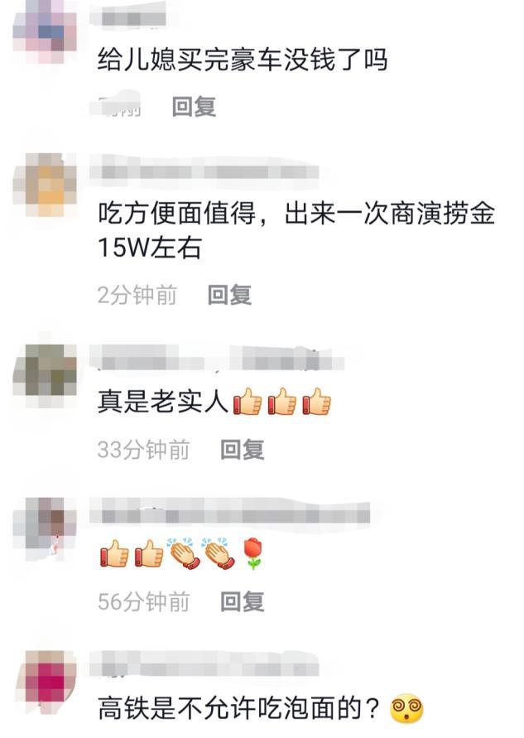Tap 回复 under the 2分钟前 comment

(x=229, y=295)
